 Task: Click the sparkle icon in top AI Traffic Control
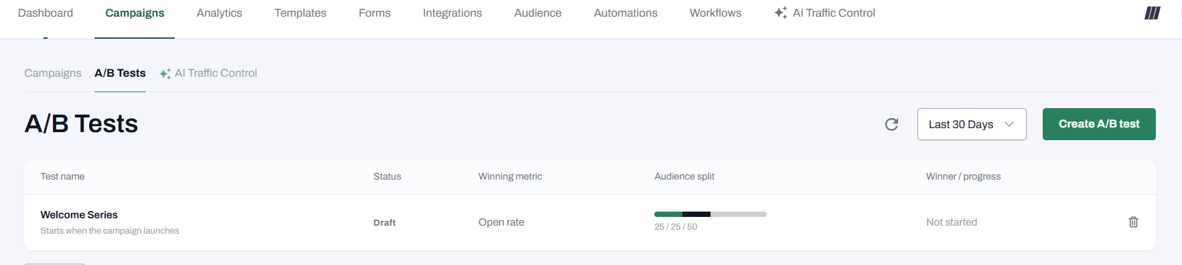pyautogui.click(x=780, y=13)
